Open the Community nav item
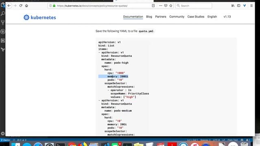260x146 pixels. click(x=177, y=17)
